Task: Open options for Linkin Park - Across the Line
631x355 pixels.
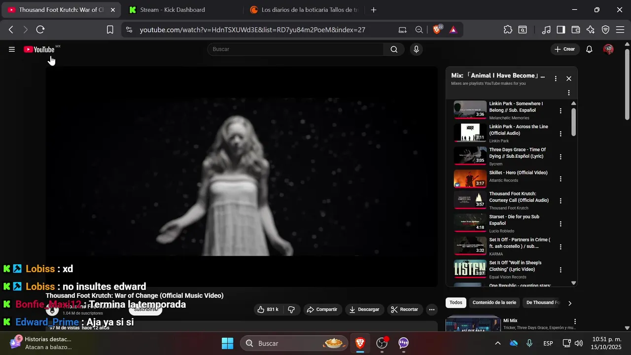Action: (561, 134)
